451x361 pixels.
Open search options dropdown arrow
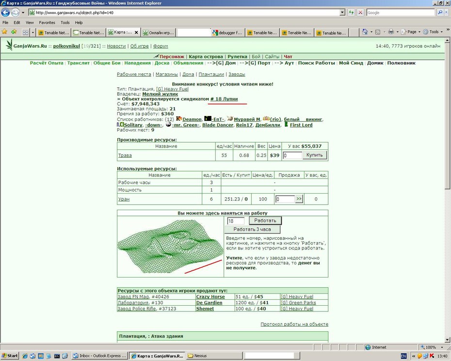(446, 13)
